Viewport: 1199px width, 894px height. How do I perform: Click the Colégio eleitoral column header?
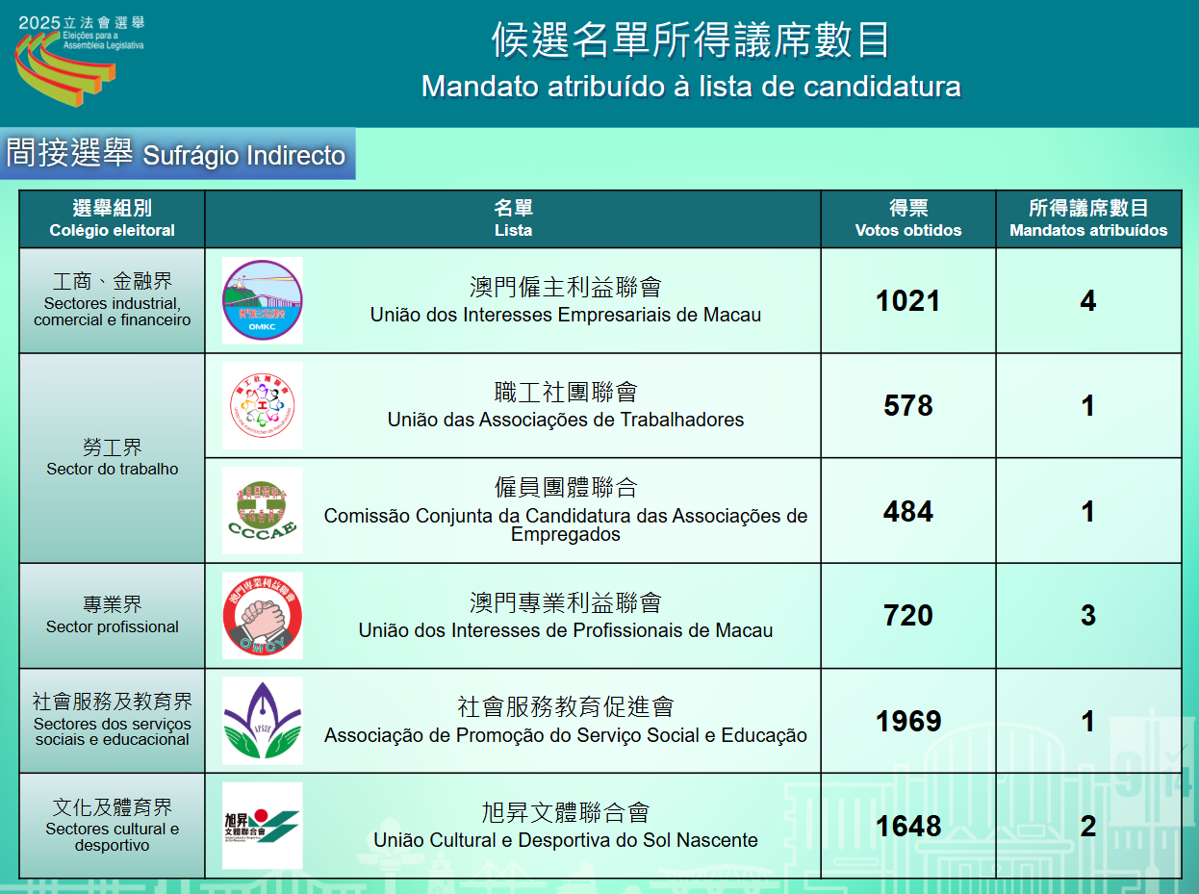[113, 218]
